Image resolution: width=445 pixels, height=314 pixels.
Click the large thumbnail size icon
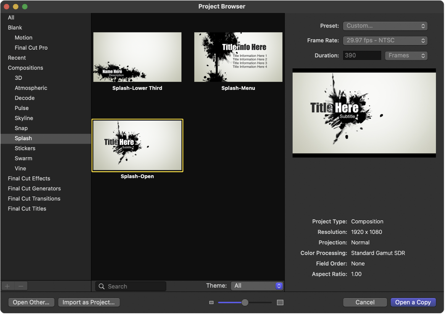(x=280, y=302)
